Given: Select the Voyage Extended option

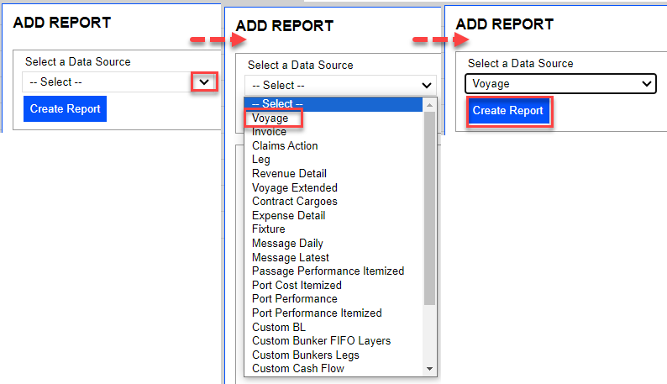Looking at the screenshot, I should (294, 187).
